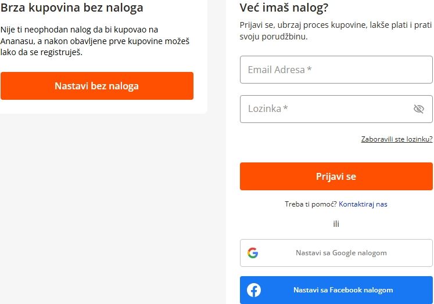Click the login benefits description paragraph
Screen dimensions: 434x304
click(336, 31)
